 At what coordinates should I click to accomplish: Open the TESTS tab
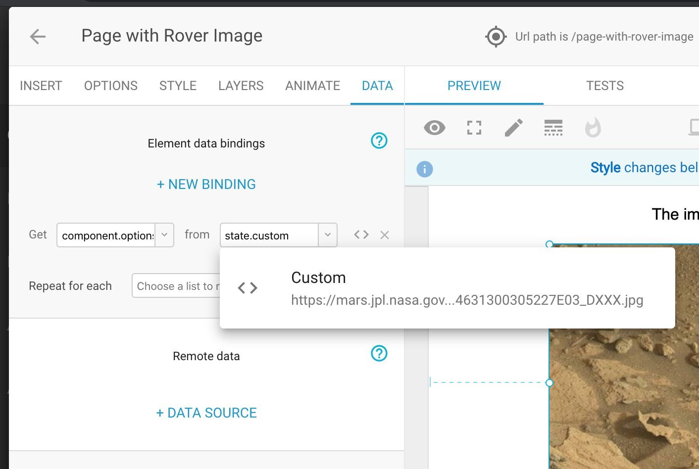pos(604,86)
